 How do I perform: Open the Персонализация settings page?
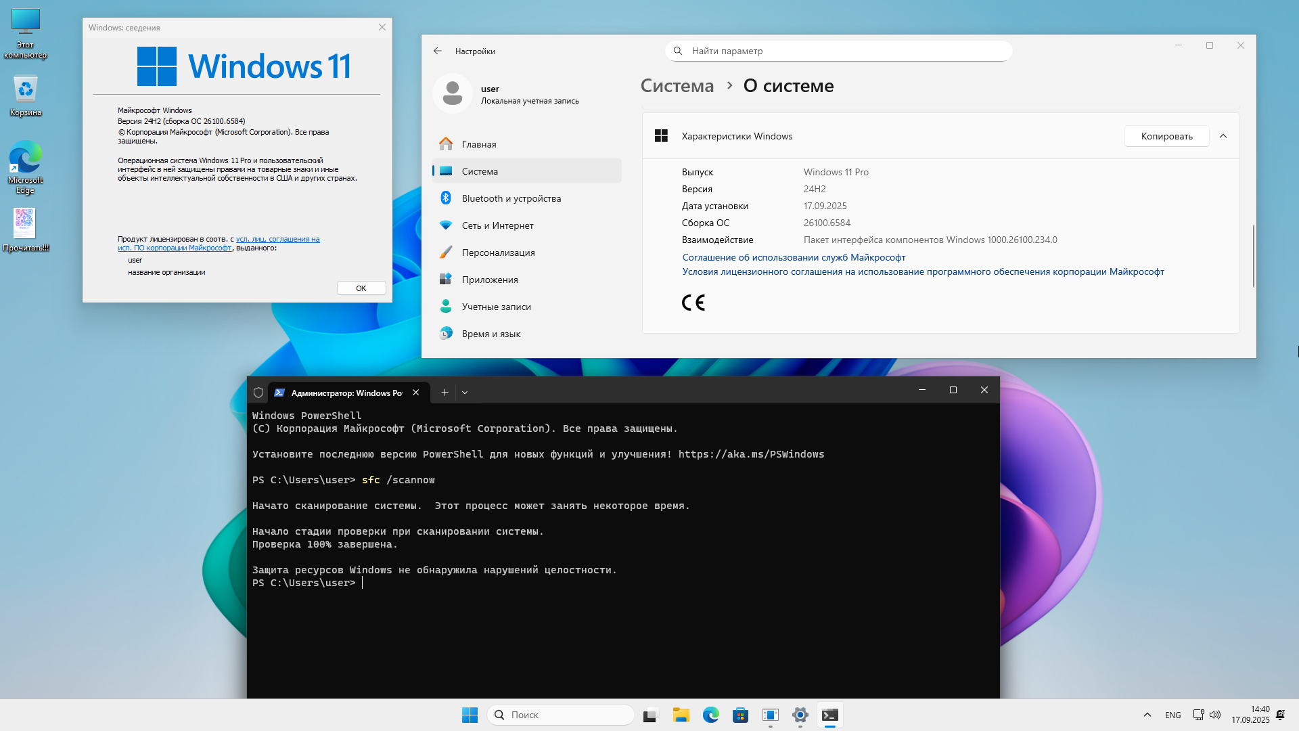click(x=498, y=252)
